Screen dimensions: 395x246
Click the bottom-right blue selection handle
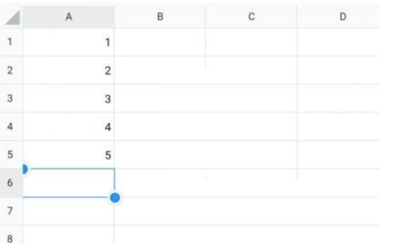tap(115, 197)
